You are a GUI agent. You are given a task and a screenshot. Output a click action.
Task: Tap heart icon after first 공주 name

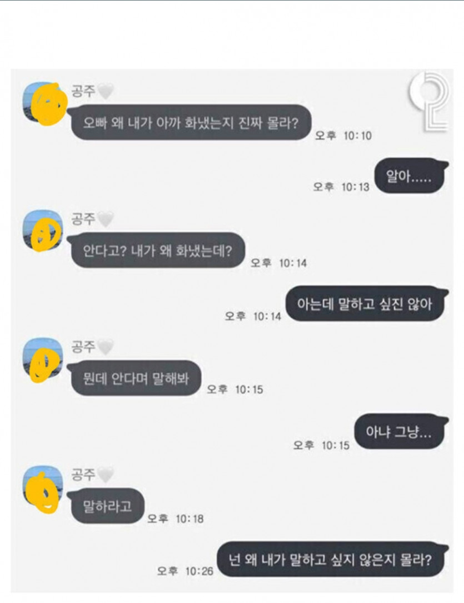[105, 92]
